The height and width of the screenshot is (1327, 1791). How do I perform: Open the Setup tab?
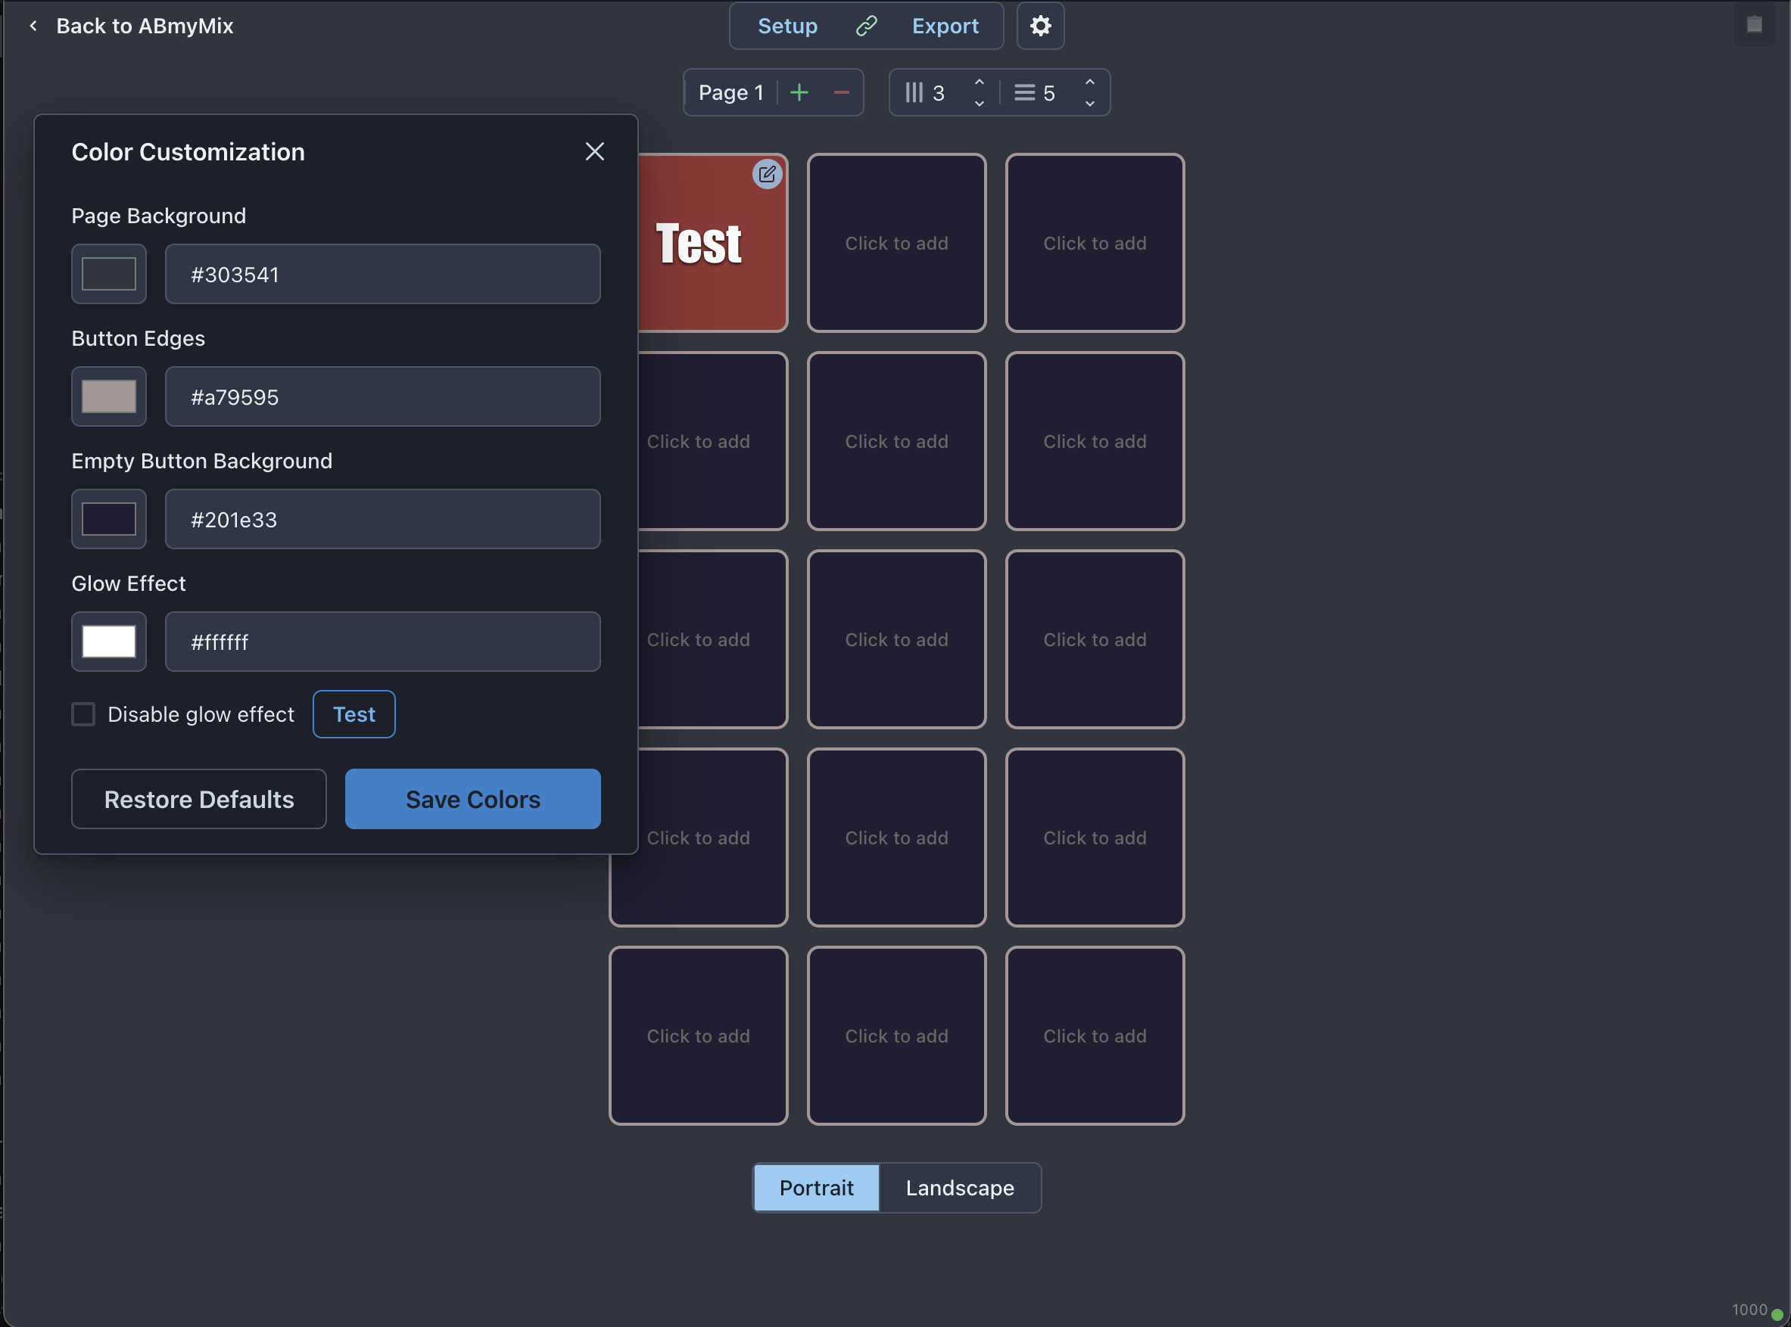[x=786, y=26]
